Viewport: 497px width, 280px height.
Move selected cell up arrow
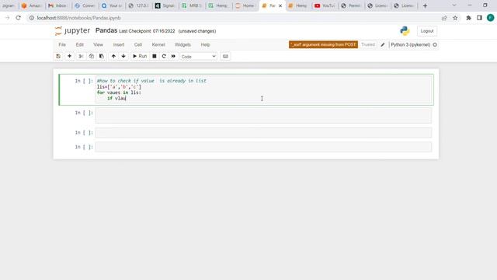[x=113, y=56]
